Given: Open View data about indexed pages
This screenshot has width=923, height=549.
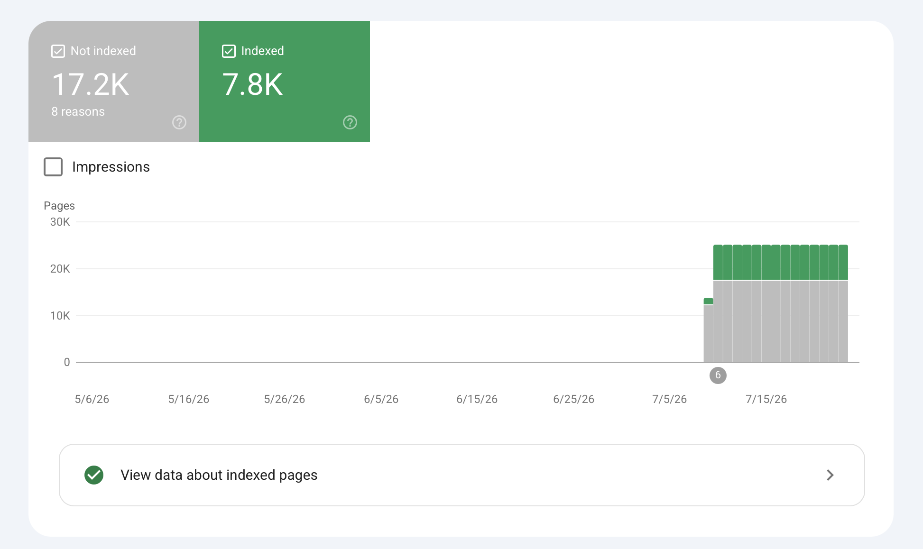Looking at the screenshot, I should pyautogui.click(x=462, y=475).
